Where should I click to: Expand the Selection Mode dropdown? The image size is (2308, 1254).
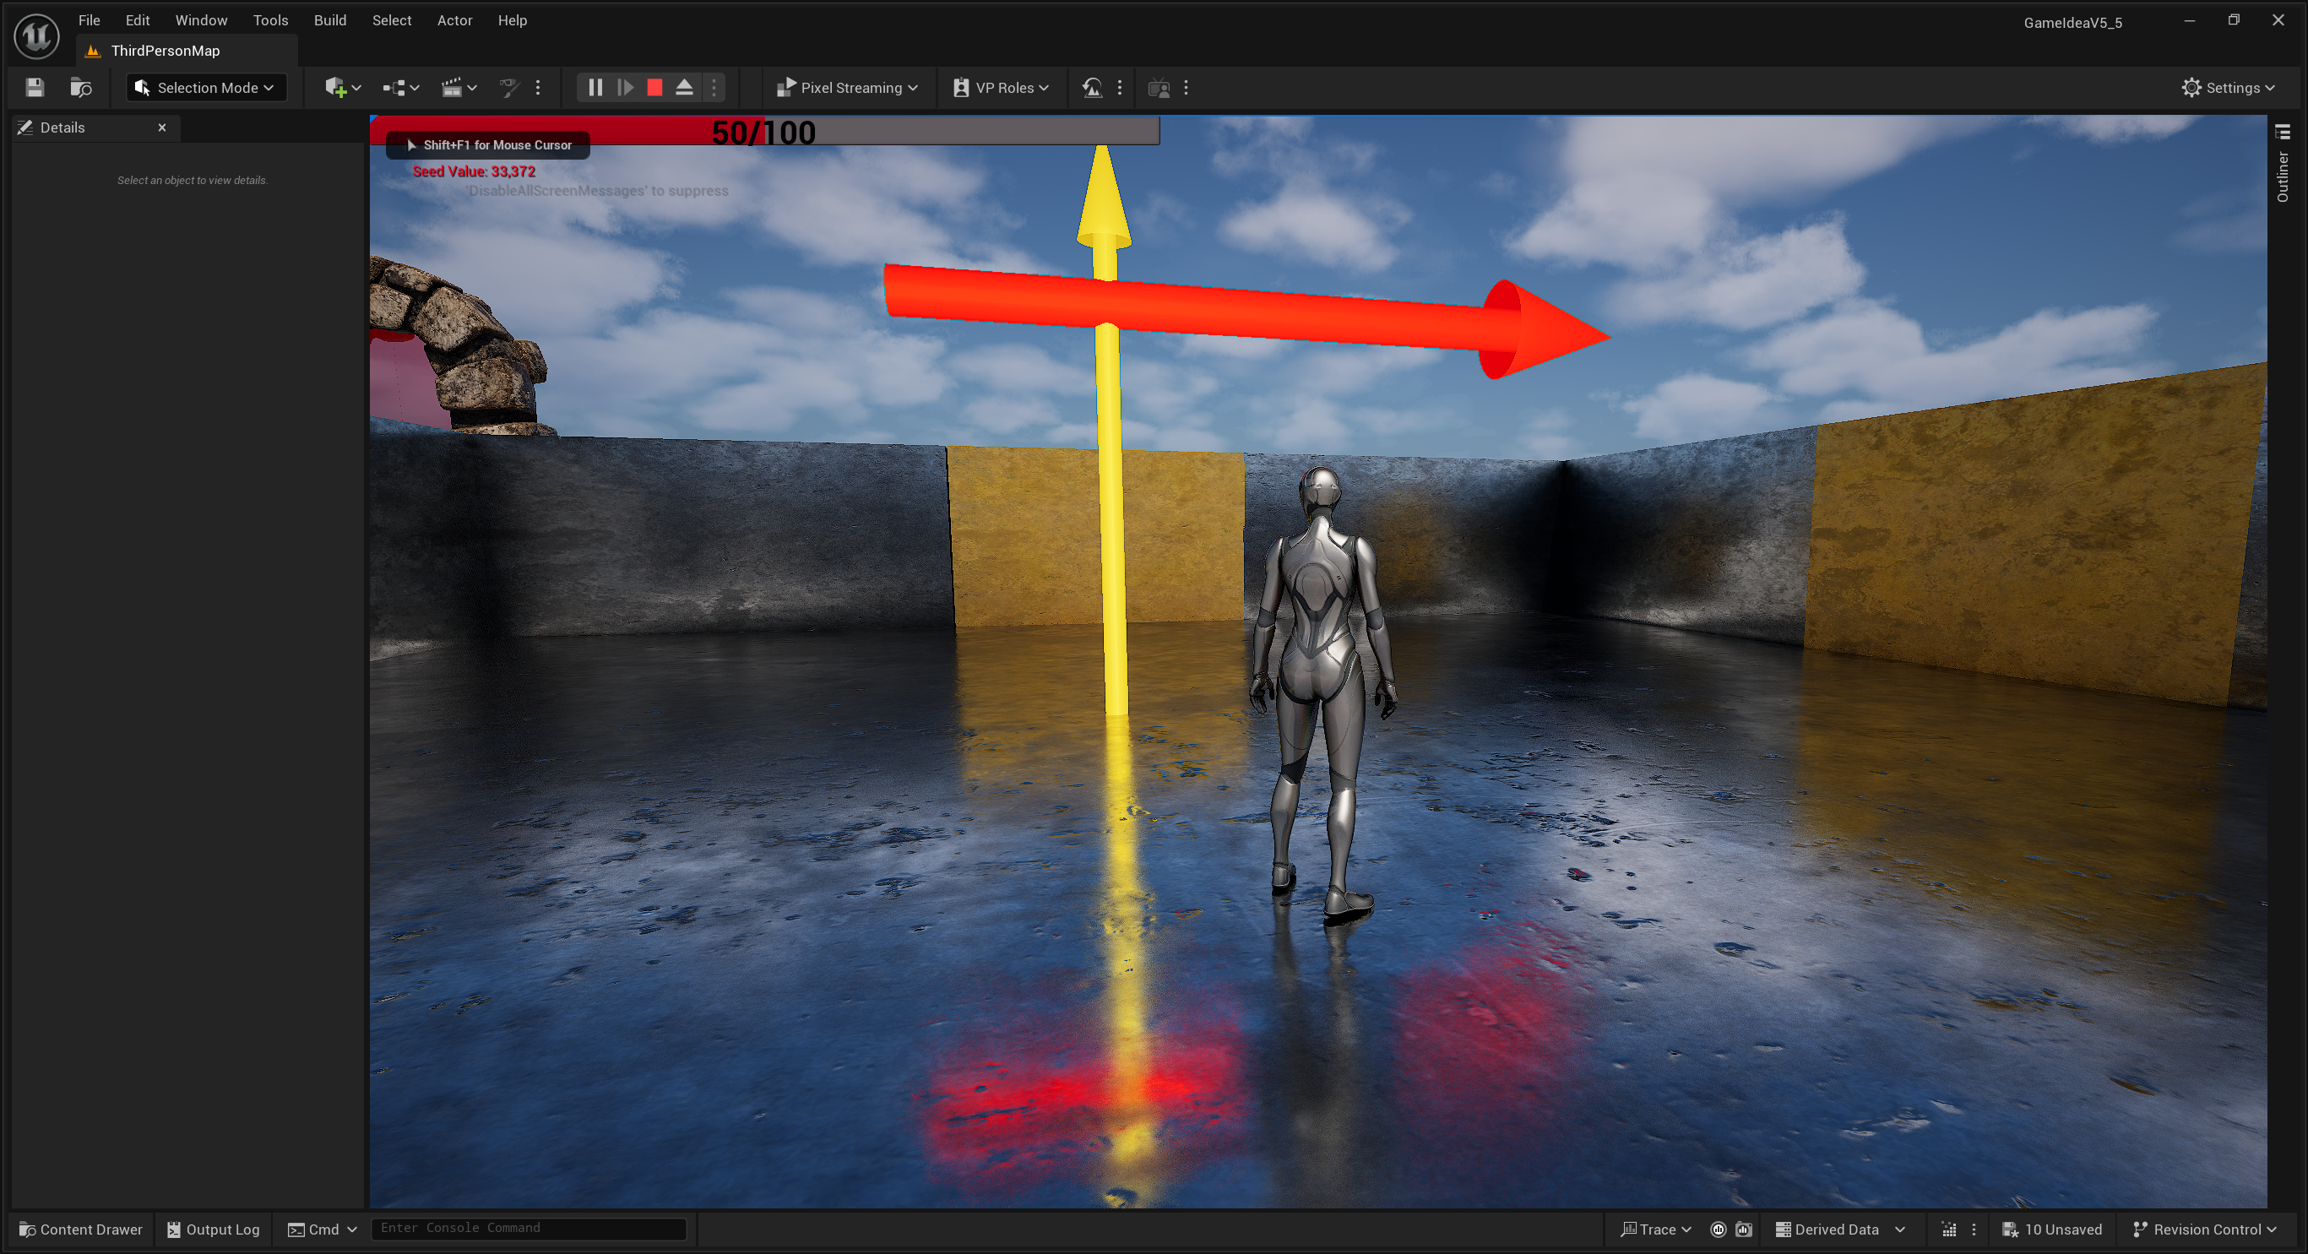point(207,88)
